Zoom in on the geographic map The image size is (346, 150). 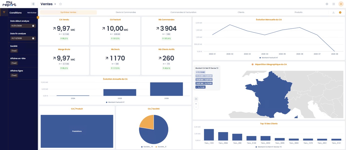click(x=196, y=104)
